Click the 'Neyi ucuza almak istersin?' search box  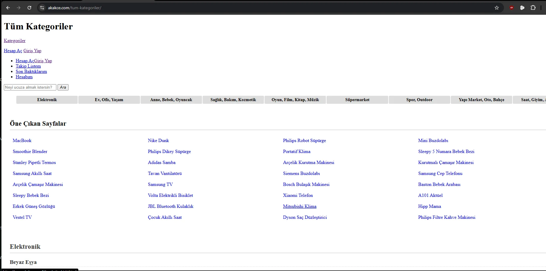(x=30, y=87)
